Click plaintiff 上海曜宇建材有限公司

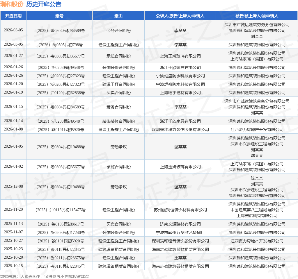pyautogui.click(x=180, y=93)
